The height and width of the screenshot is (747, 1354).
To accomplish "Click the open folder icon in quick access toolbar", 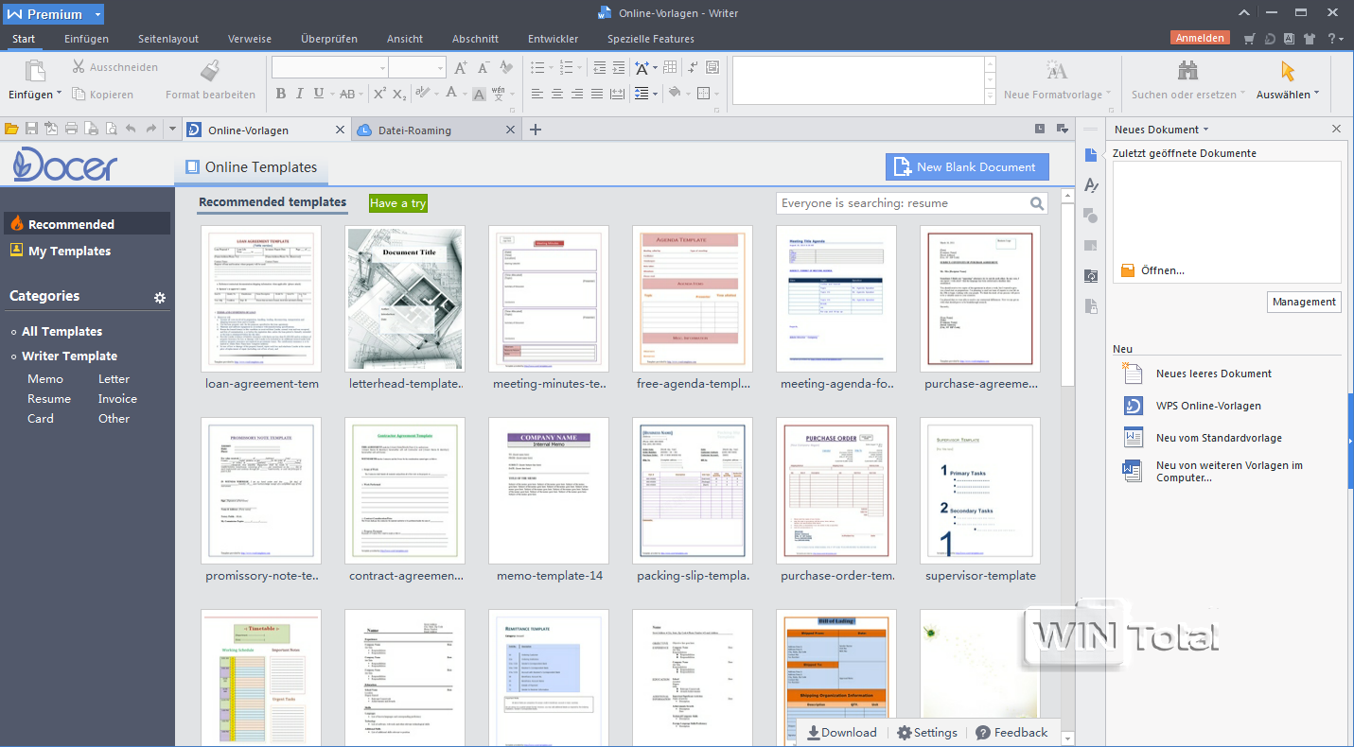I will [x=11, y=130].
